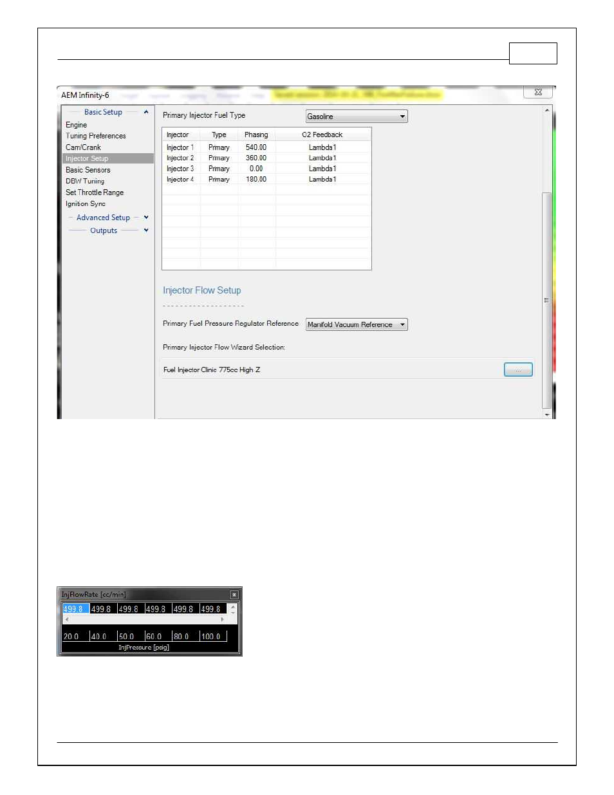614x795 pixels.
Task: Click Injector 1 phasing value 540.00
Action: click(x=256, y=147)
